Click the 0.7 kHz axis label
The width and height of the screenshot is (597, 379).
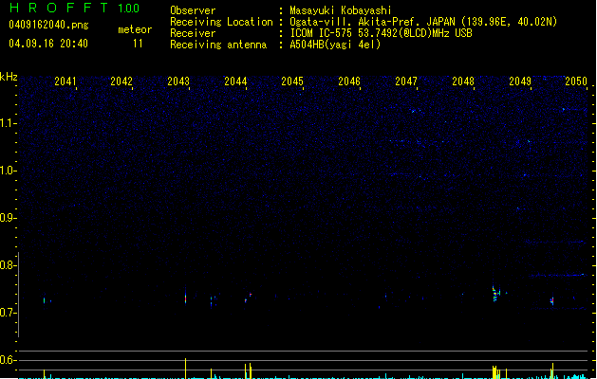pos(8,313)
